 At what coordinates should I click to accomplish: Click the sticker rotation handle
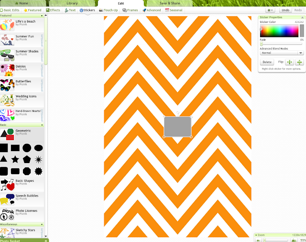coord(178,112)
